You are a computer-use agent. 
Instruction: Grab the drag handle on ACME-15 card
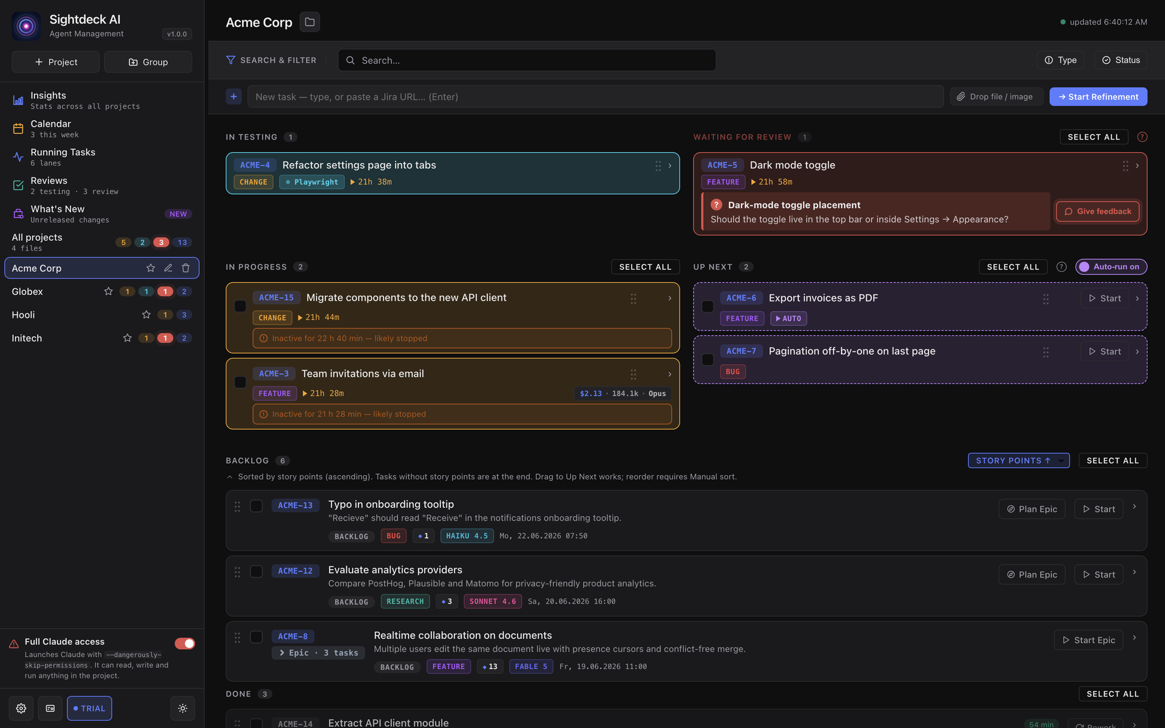(633, 298)
